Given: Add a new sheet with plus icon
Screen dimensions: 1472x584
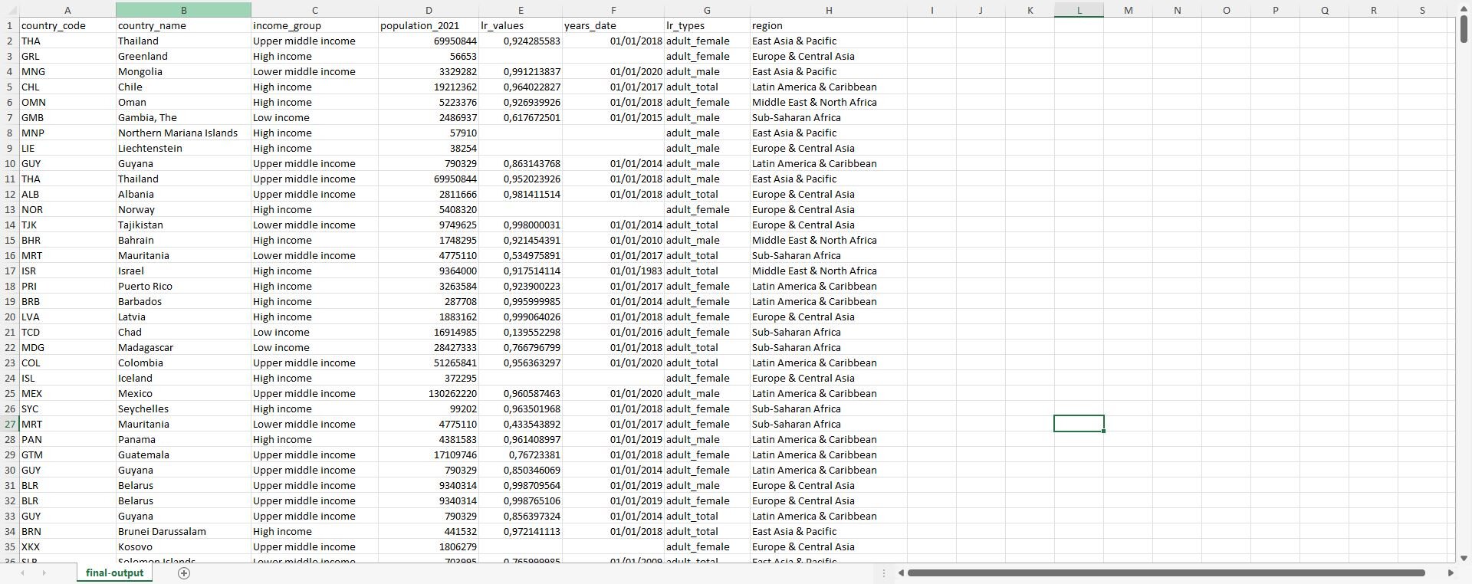Looking at the screenshot, I should (x=183, y=573).
